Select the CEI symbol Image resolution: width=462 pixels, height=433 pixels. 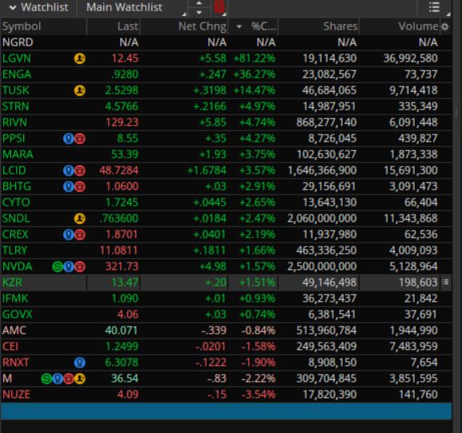click(x=10, y=347)
